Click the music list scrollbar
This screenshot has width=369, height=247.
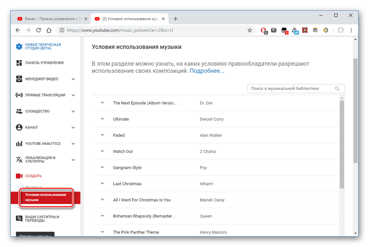click(x=342, y=143)
